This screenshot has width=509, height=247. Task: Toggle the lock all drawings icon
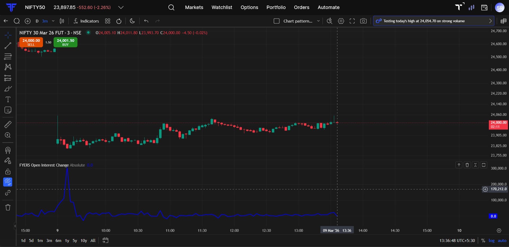click(x=8, y=172)
